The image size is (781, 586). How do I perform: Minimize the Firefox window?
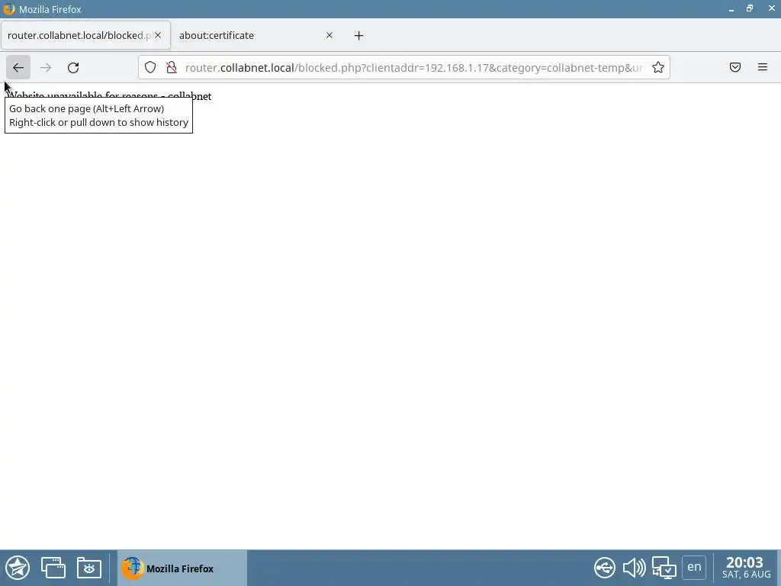click(731, 9)
